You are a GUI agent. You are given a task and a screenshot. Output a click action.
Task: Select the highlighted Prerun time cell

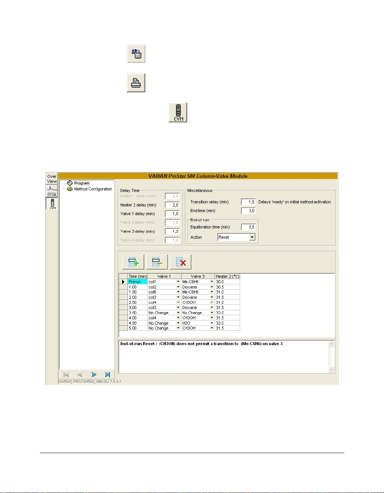click(x=138, y=282)
